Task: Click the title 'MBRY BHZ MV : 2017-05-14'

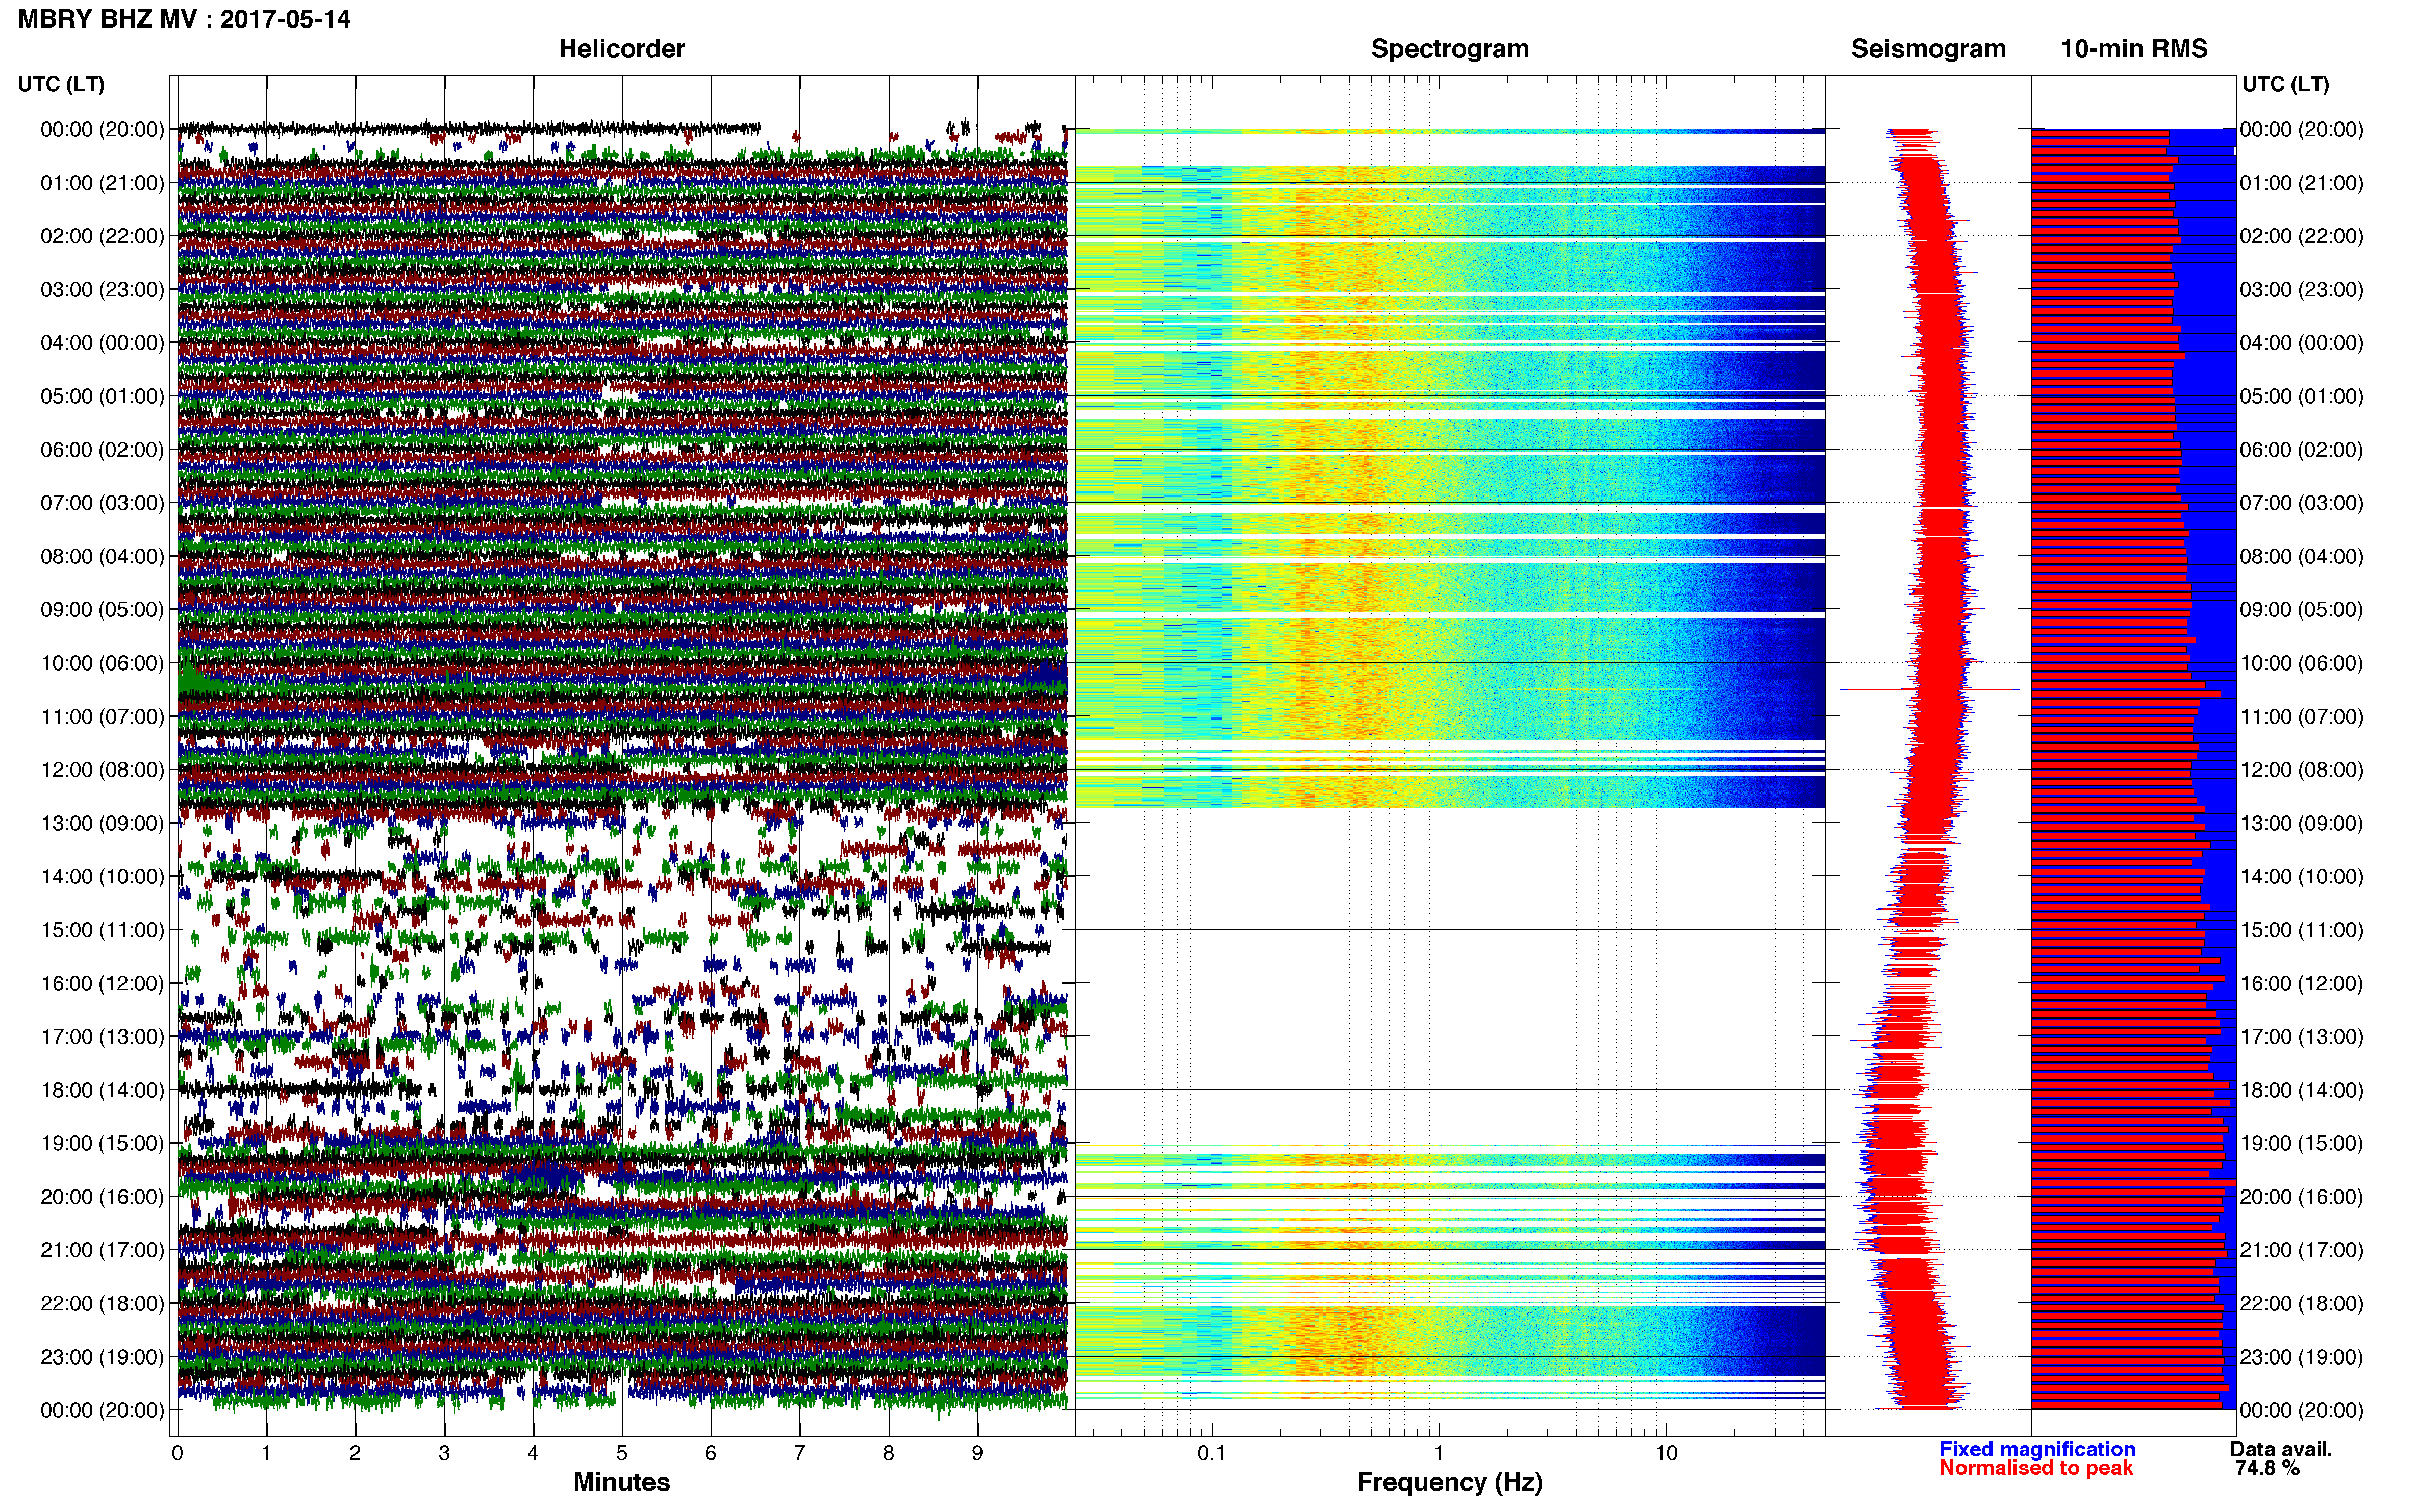Action: tap(184, 19)
